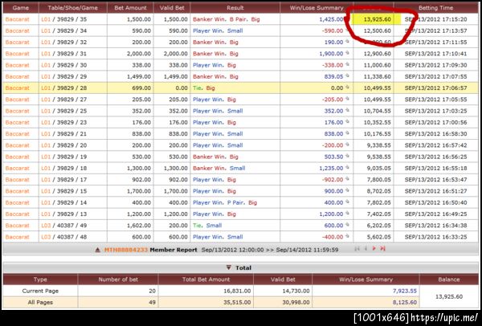Screen dimensions: 482x326
Task: Sort by the Game column header
Action: click(21, 8)
